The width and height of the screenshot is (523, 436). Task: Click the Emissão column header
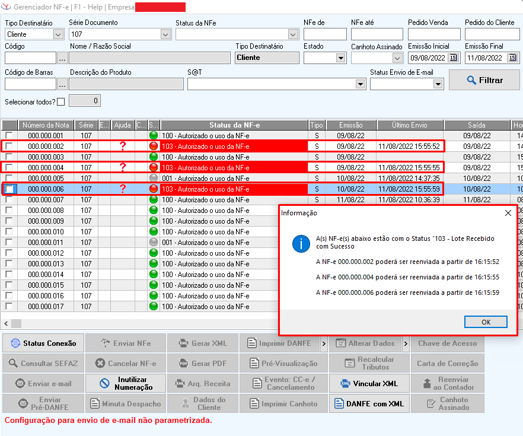[351, 125]
